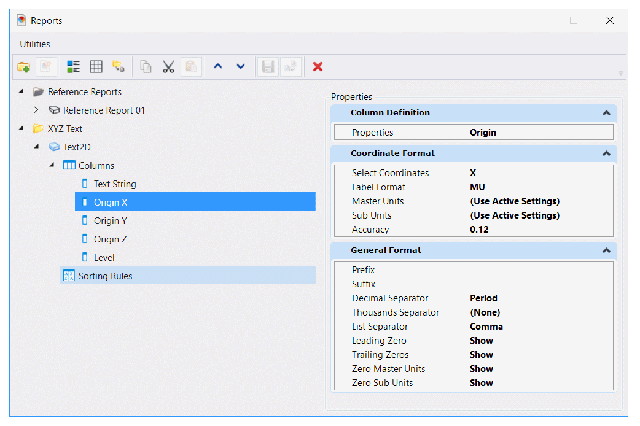
Task: Collapse the Column Definition section
Action: (607, 113)
